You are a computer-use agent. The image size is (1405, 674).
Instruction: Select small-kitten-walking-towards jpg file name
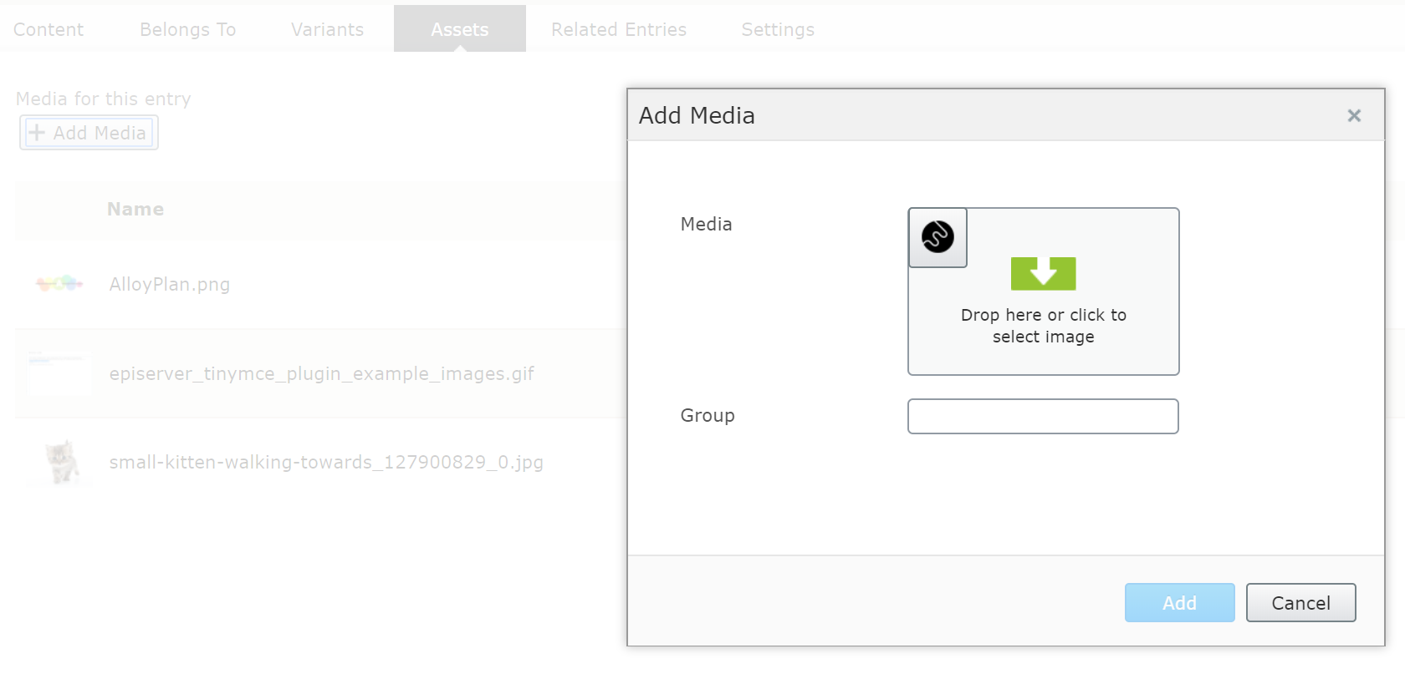click(326, 462)
